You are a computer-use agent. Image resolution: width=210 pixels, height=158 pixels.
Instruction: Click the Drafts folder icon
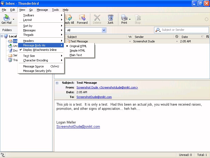(x=10, y=51)
